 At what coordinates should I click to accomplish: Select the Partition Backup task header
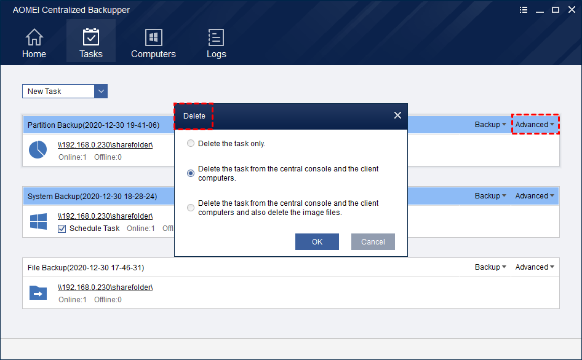[94, 125]
